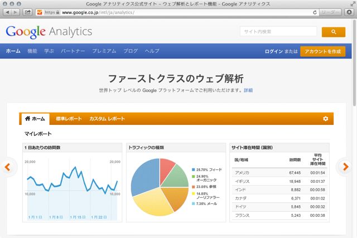Open the gear settings icon in dashboard
Viewport: 357px width, 238px height.
[x=326, y=119]
